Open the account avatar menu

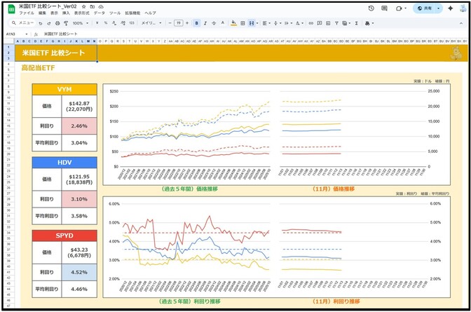coord(463,8)
